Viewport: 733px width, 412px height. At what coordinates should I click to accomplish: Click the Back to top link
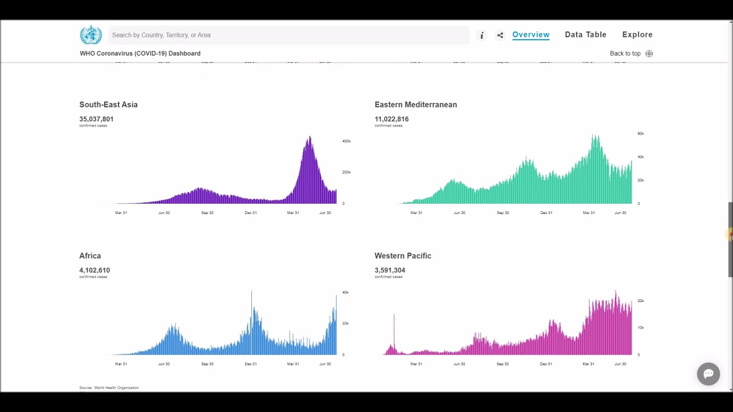625,54
